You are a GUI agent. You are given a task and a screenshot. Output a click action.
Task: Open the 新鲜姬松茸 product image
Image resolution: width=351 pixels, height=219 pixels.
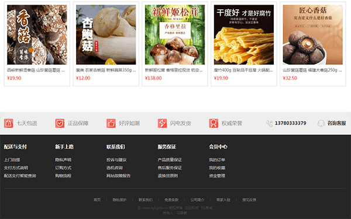(175, 35)
